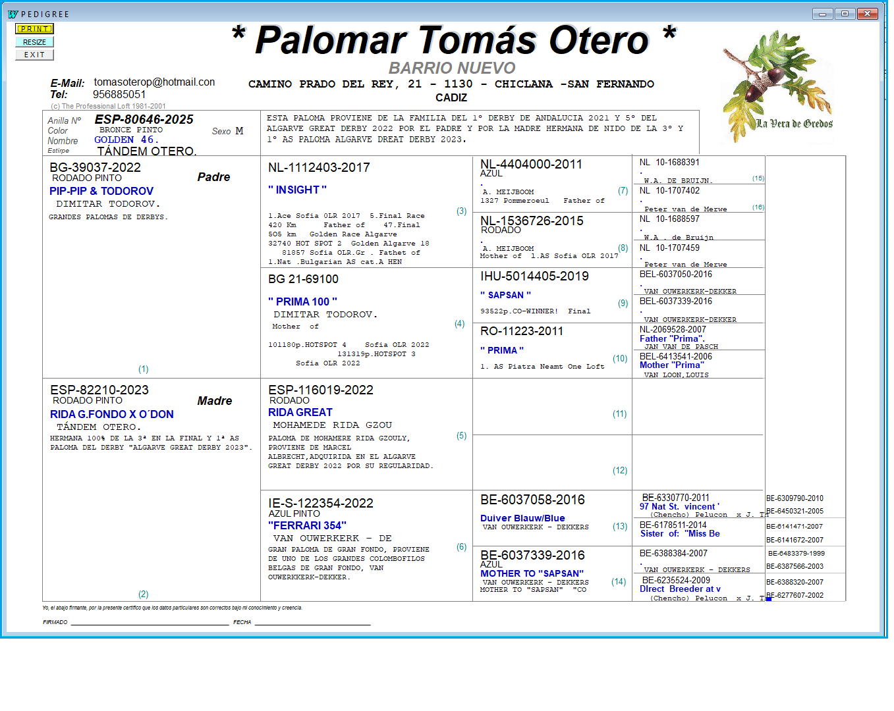Click the Duiver Blauw/Blue ancestor name
Image resolution: width=894 pixels, height=711 pixels.
522,518
